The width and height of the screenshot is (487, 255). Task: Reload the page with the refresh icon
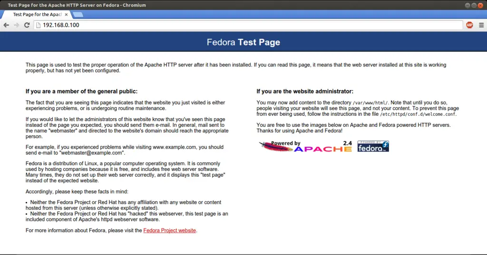(27, 25)
